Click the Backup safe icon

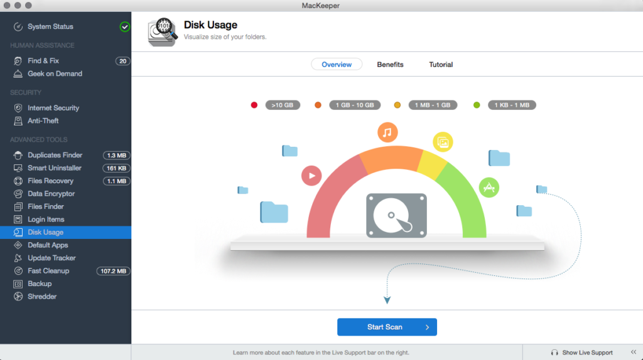click(18, 284)
